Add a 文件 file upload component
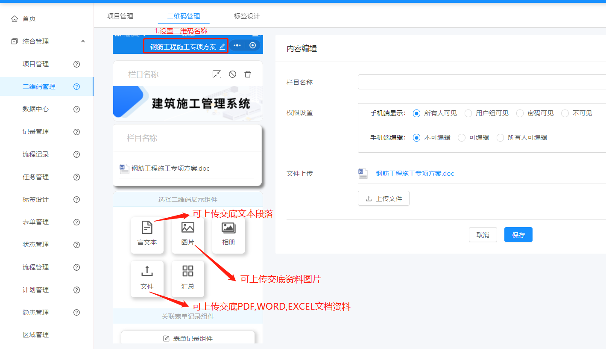Screen dimensions: 606x349 (x=147, y=278)
